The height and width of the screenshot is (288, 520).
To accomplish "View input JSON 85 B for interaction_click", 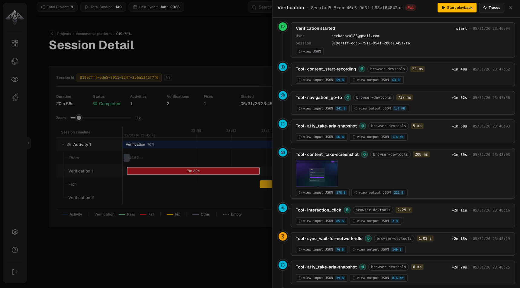I will point(322,221).
